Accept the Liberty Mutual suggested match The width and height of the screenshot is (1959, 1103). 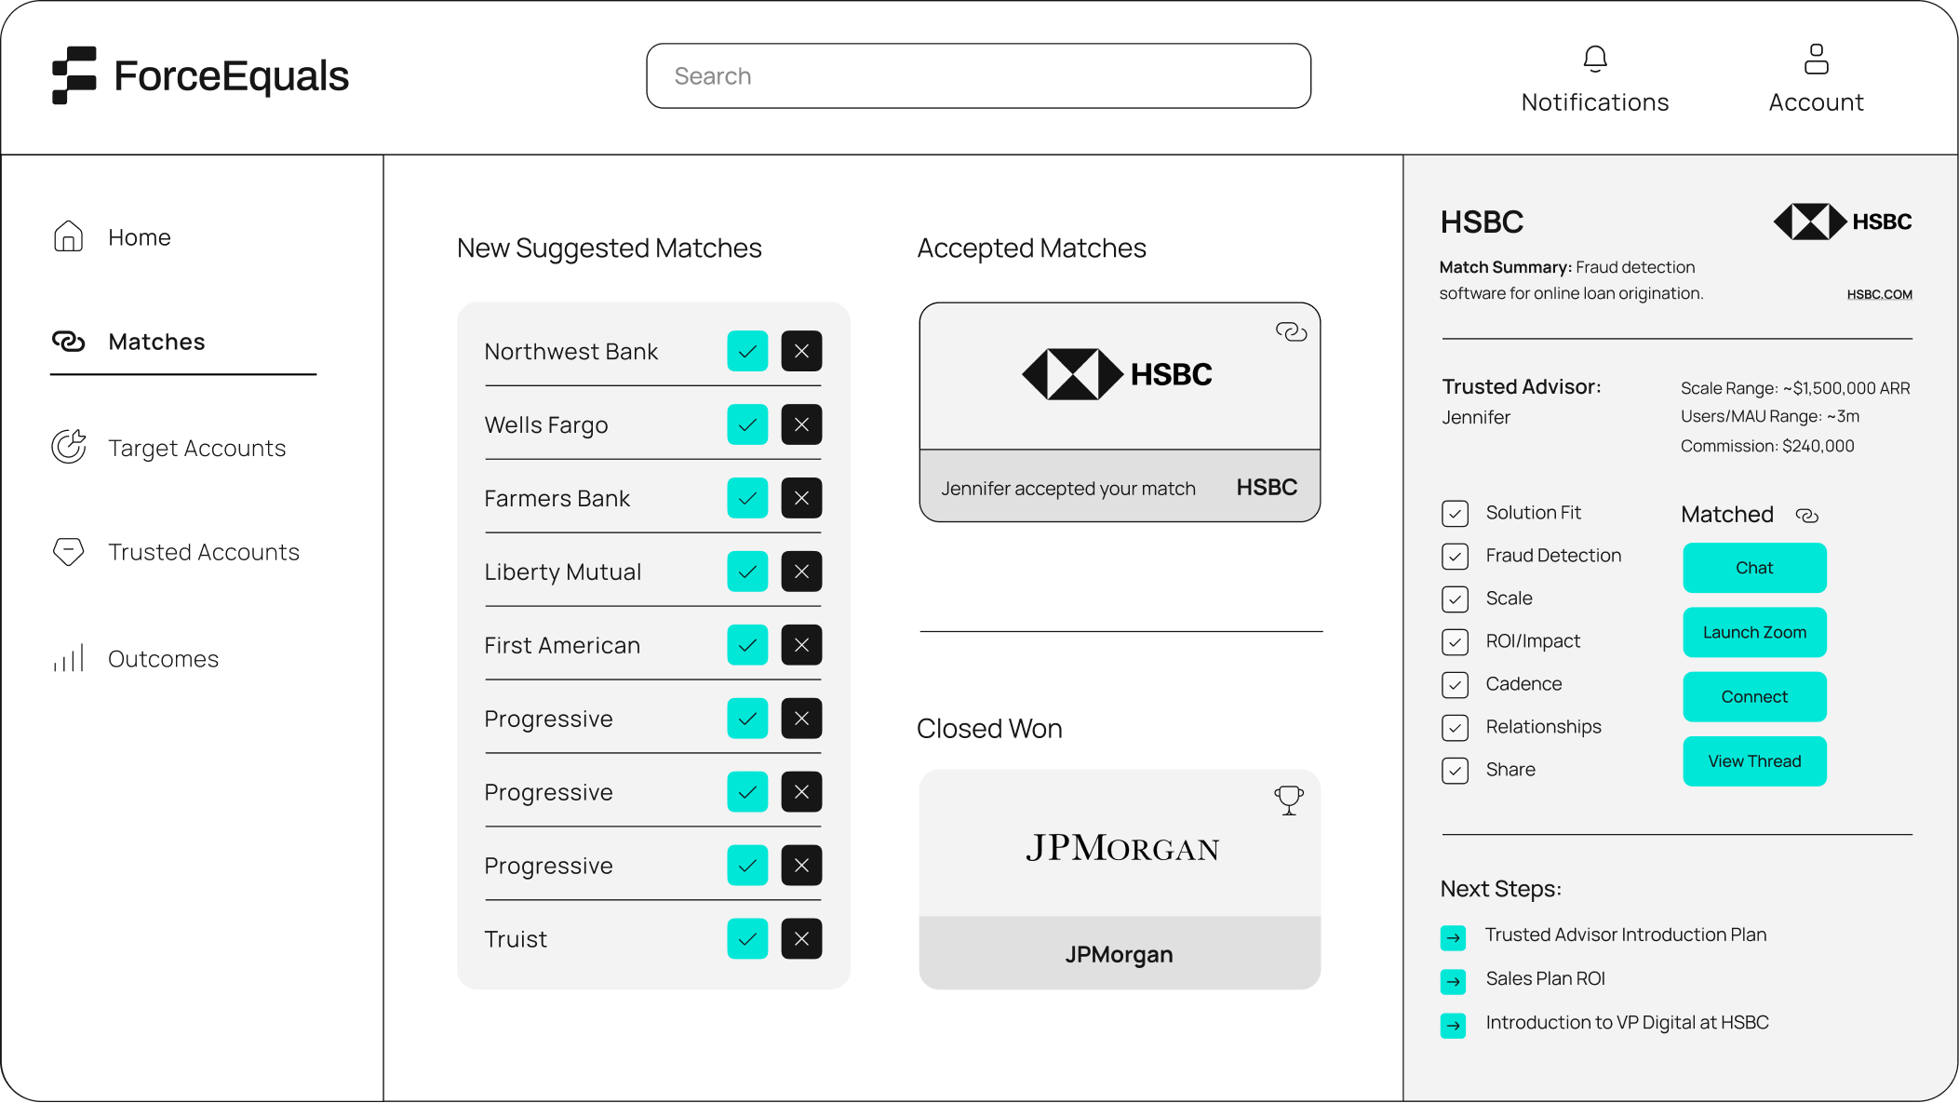(747, 572)
